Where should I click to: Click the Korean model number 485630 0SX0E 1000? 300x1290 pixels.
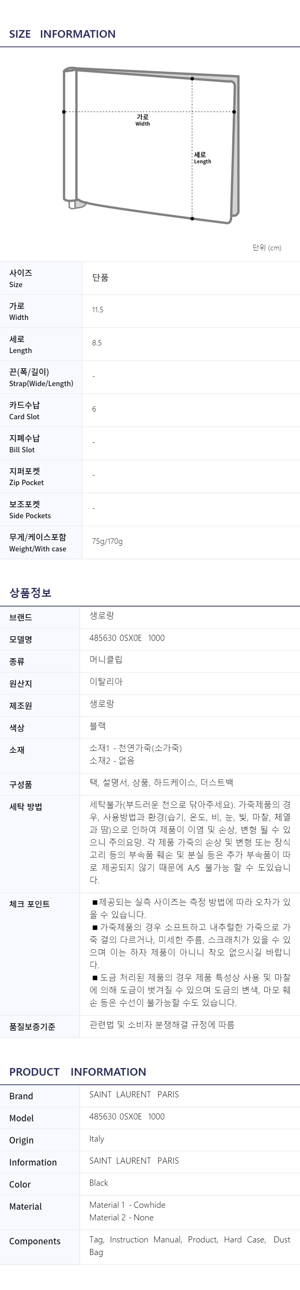[x=127, y=638]
